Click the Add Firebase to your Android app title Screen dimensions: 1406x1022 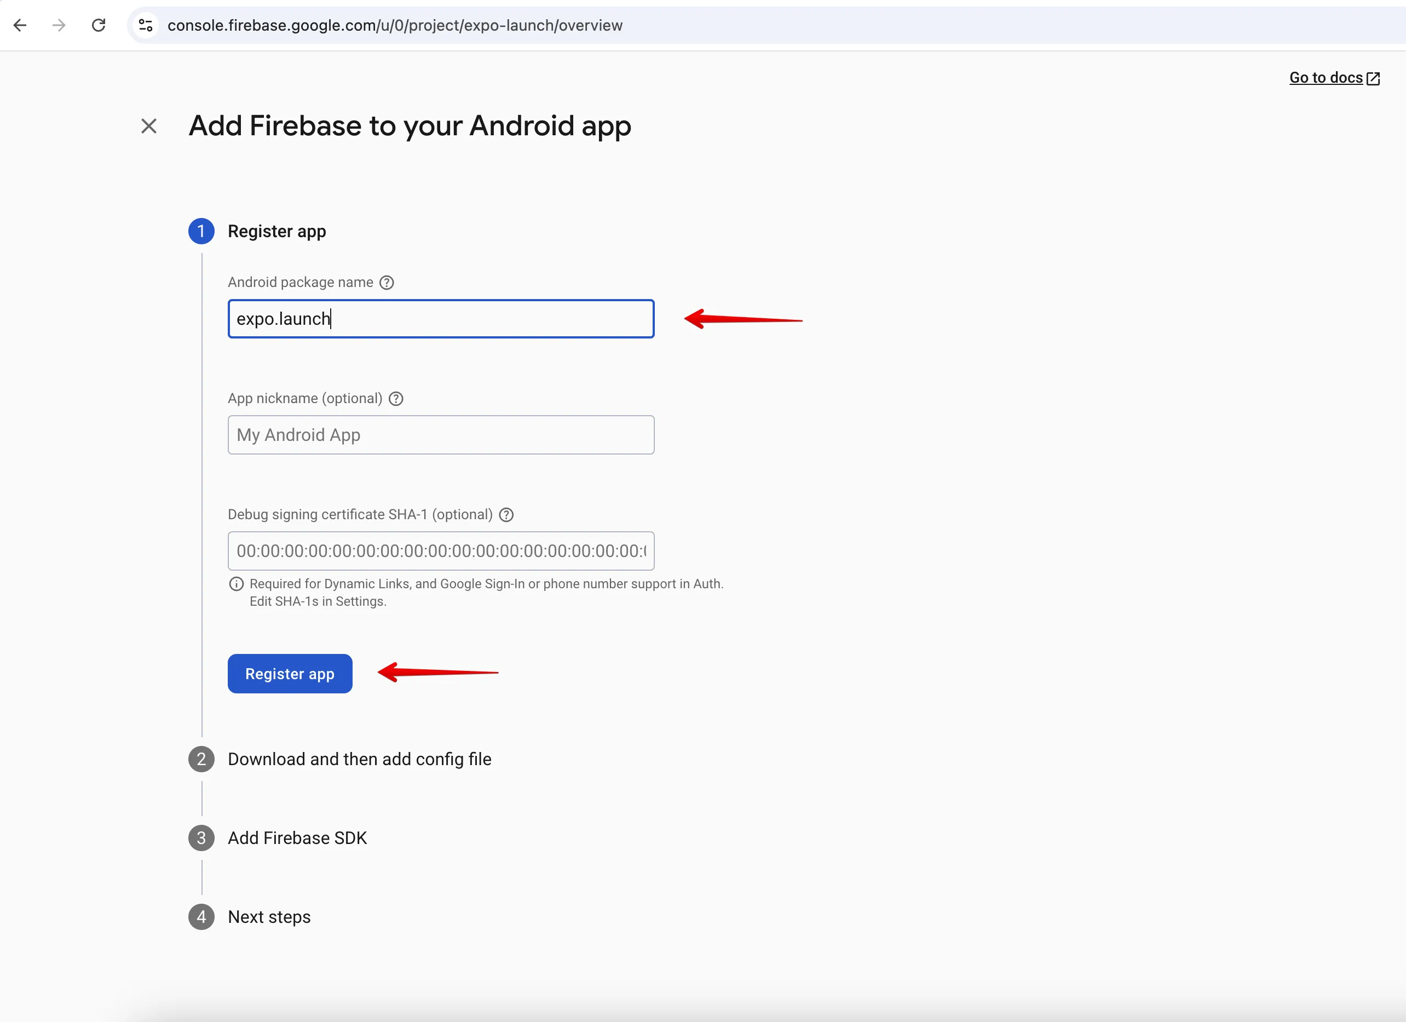coord(410,126)
